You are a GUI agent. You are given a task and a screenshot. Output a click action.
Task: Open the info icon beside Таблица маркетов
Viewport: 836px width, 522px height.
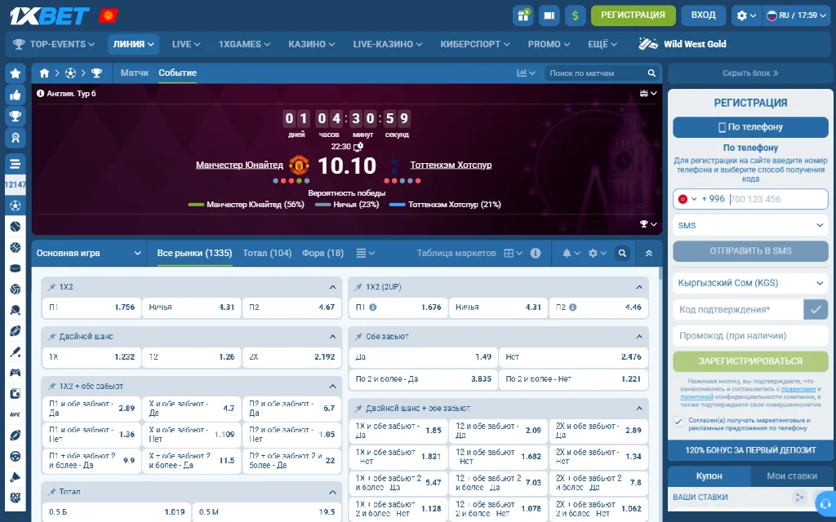point(536,253)
